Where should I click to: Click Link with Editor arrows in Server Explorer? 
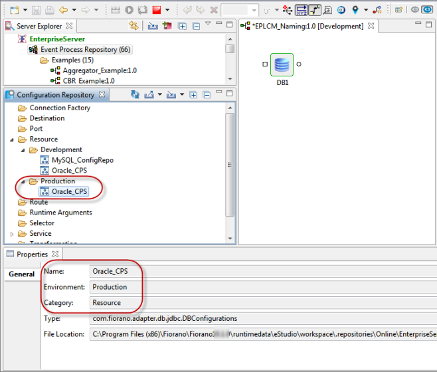[x=133, y=26]
